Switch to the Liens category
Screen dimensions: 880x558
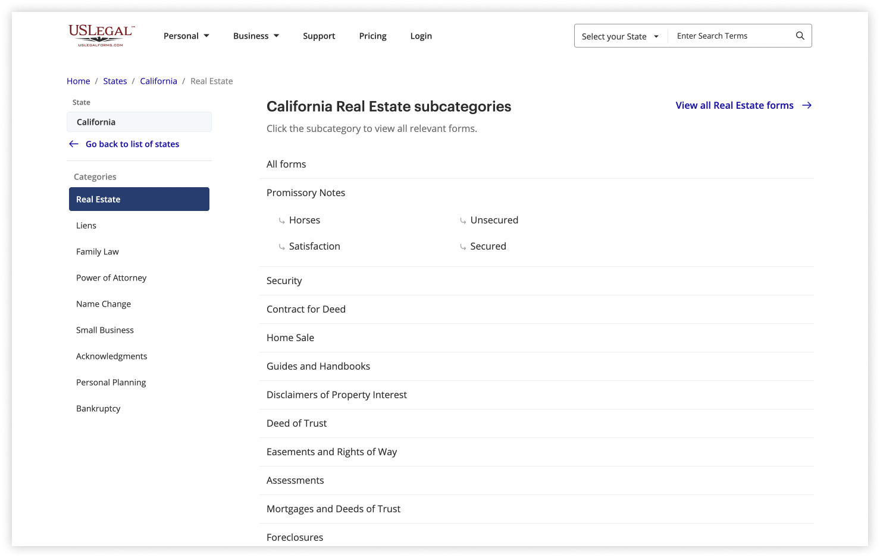pos(86,225)
